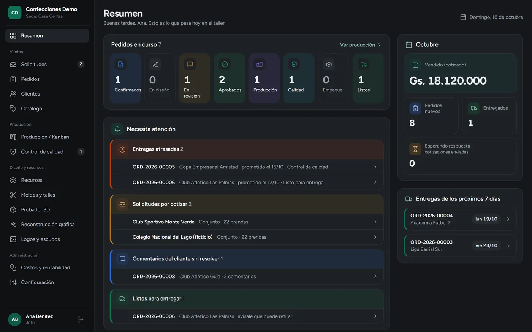Viewport: 532px width, 332px height.
Task: Click the Empaque box icon
Action: [329, 64]
